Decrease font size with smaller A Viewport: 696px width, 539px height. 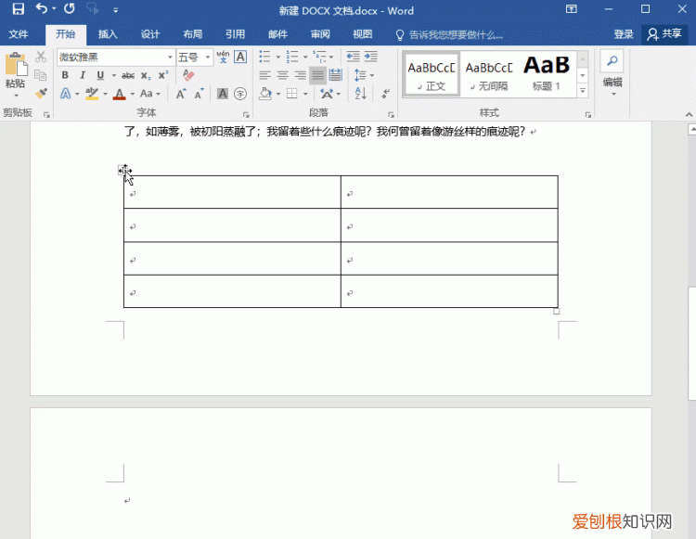[199, 94]
